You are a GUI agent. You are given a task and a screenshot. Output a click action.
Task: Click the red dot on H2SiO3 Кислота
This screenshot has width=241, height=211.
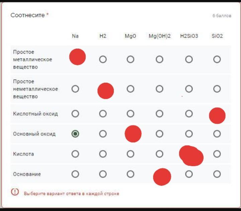point(191,156)
